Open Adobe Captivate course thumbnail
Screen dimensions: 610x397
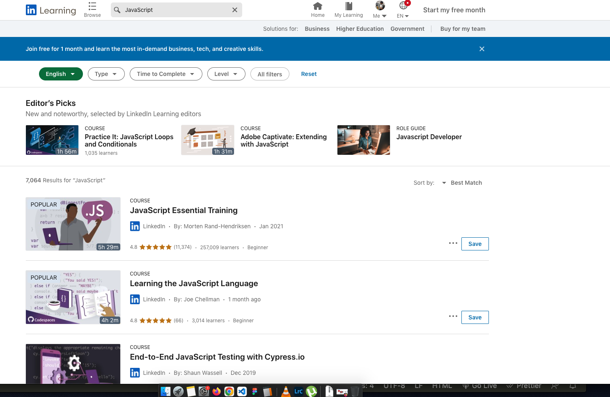[208, 140]
